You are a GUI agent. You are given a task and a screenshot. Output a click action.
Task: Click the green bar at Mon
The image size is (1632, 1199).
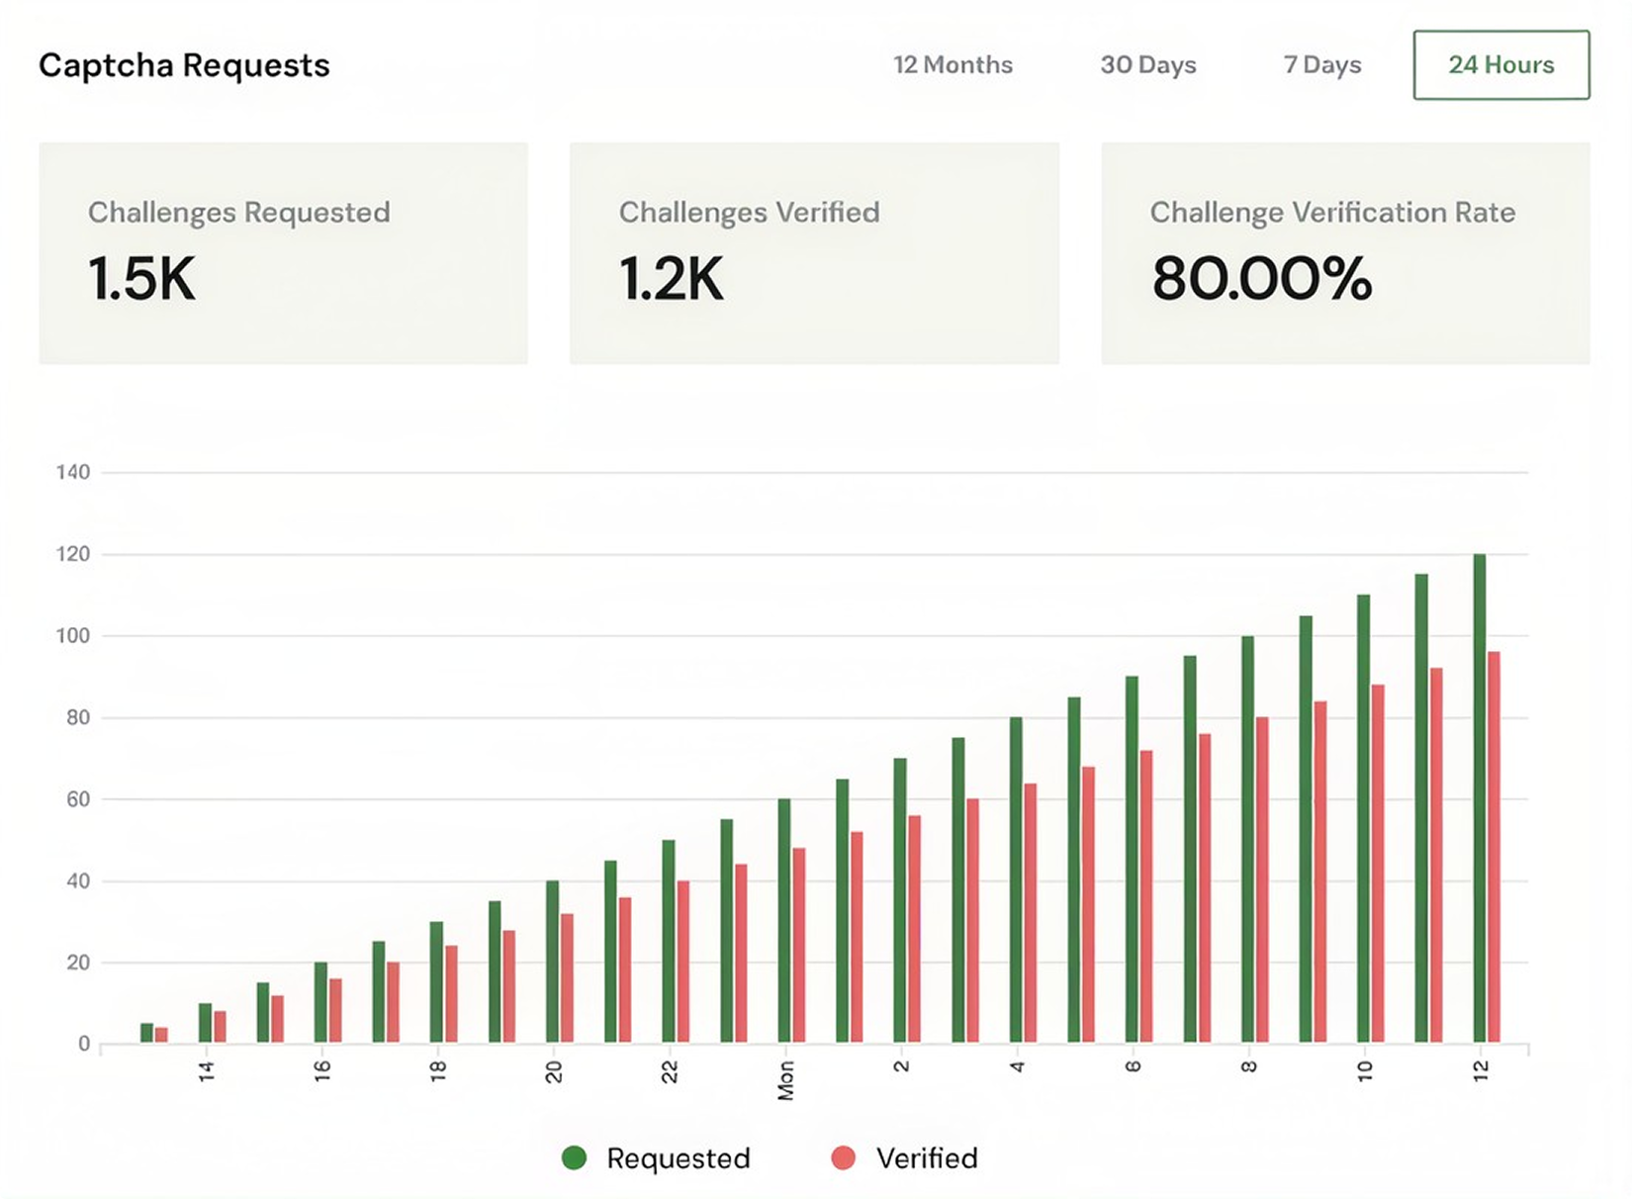tap(784, 920)
